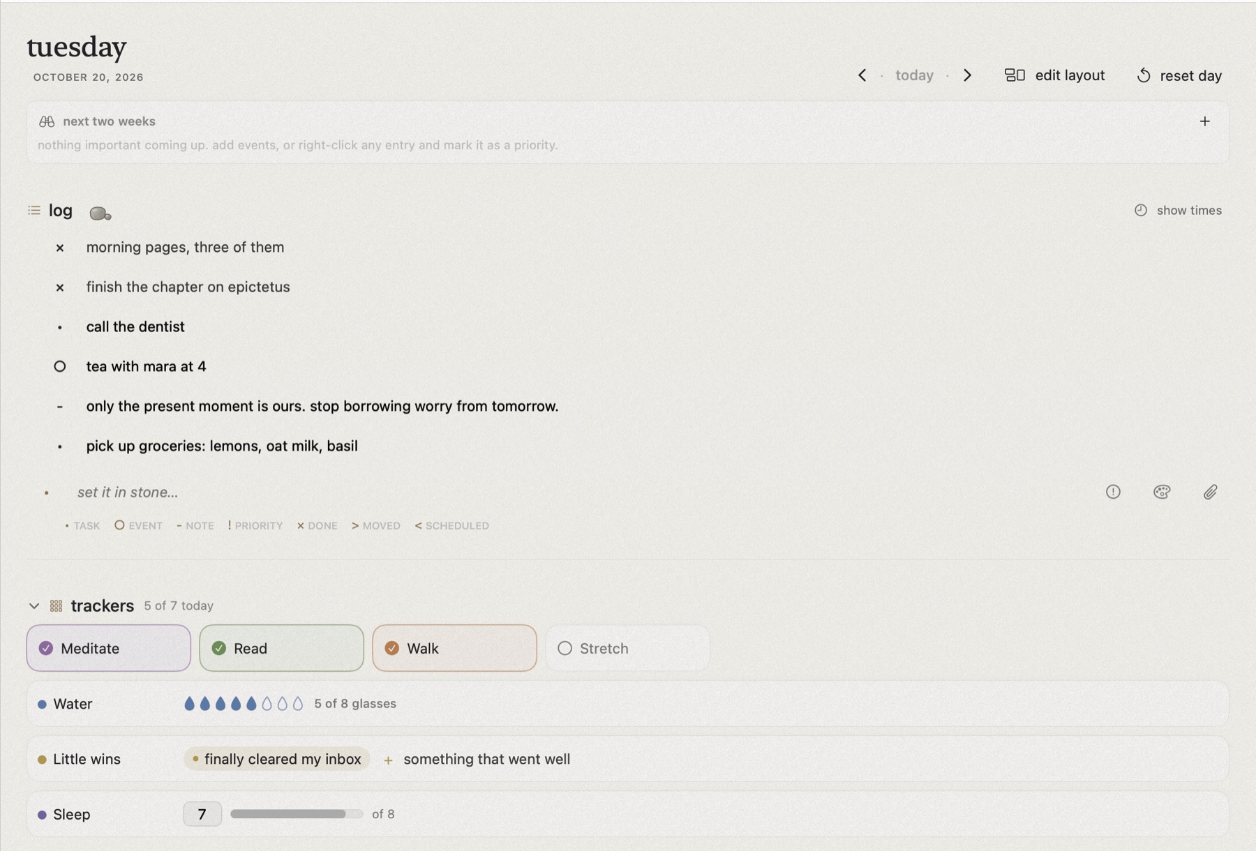Click the reset day circular arrow icon
Image resolution: width=1256 pixels, height=851 pixels.
coord(1144,75)
